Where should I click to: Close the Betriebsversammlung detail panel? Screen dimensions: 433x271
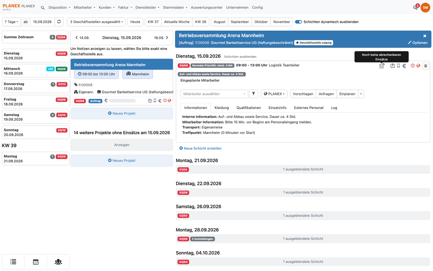pyautogui.click(x=425, y=36)
